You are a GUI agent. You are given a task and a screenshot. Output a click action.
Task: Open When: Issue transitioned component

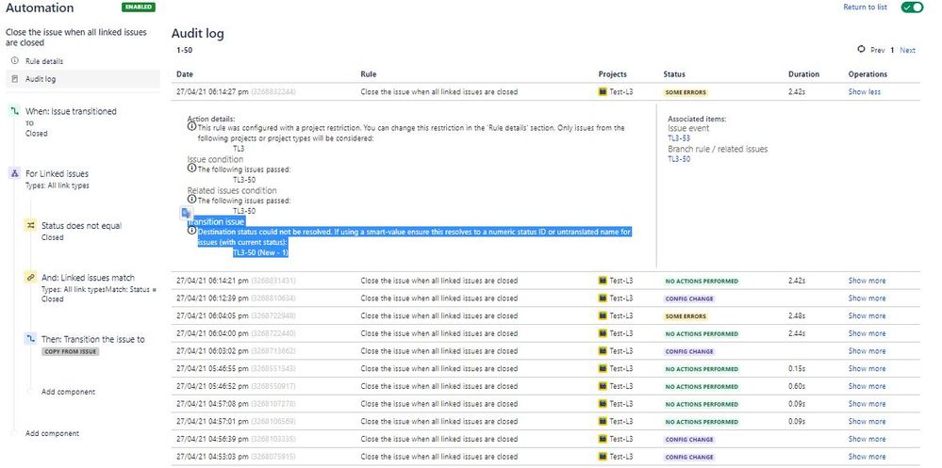point(71,111)
